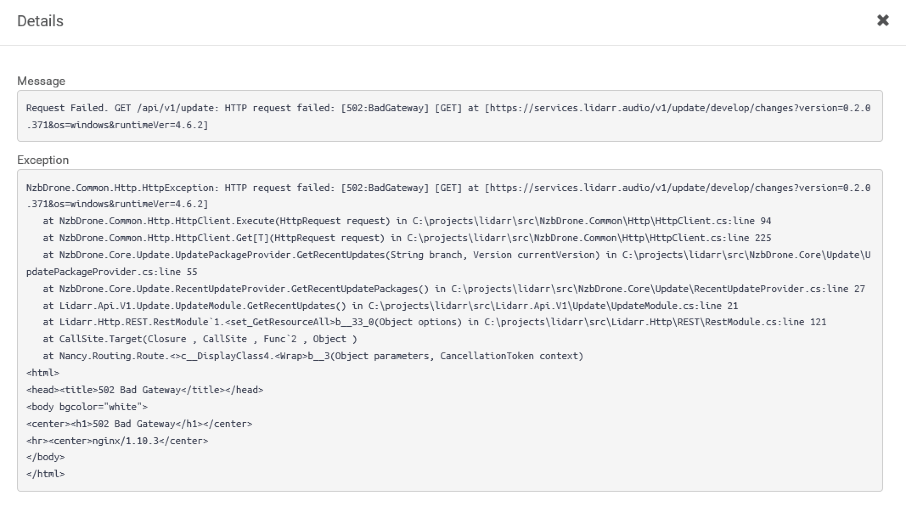This screenshot has height=518, width=906.
Task: Click the Details dialog title
Action: pos(40,20)
